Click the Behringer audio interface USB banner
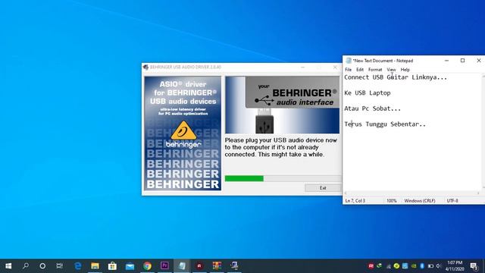The height and width of the screenshot is (273, 485). (283, 105)
